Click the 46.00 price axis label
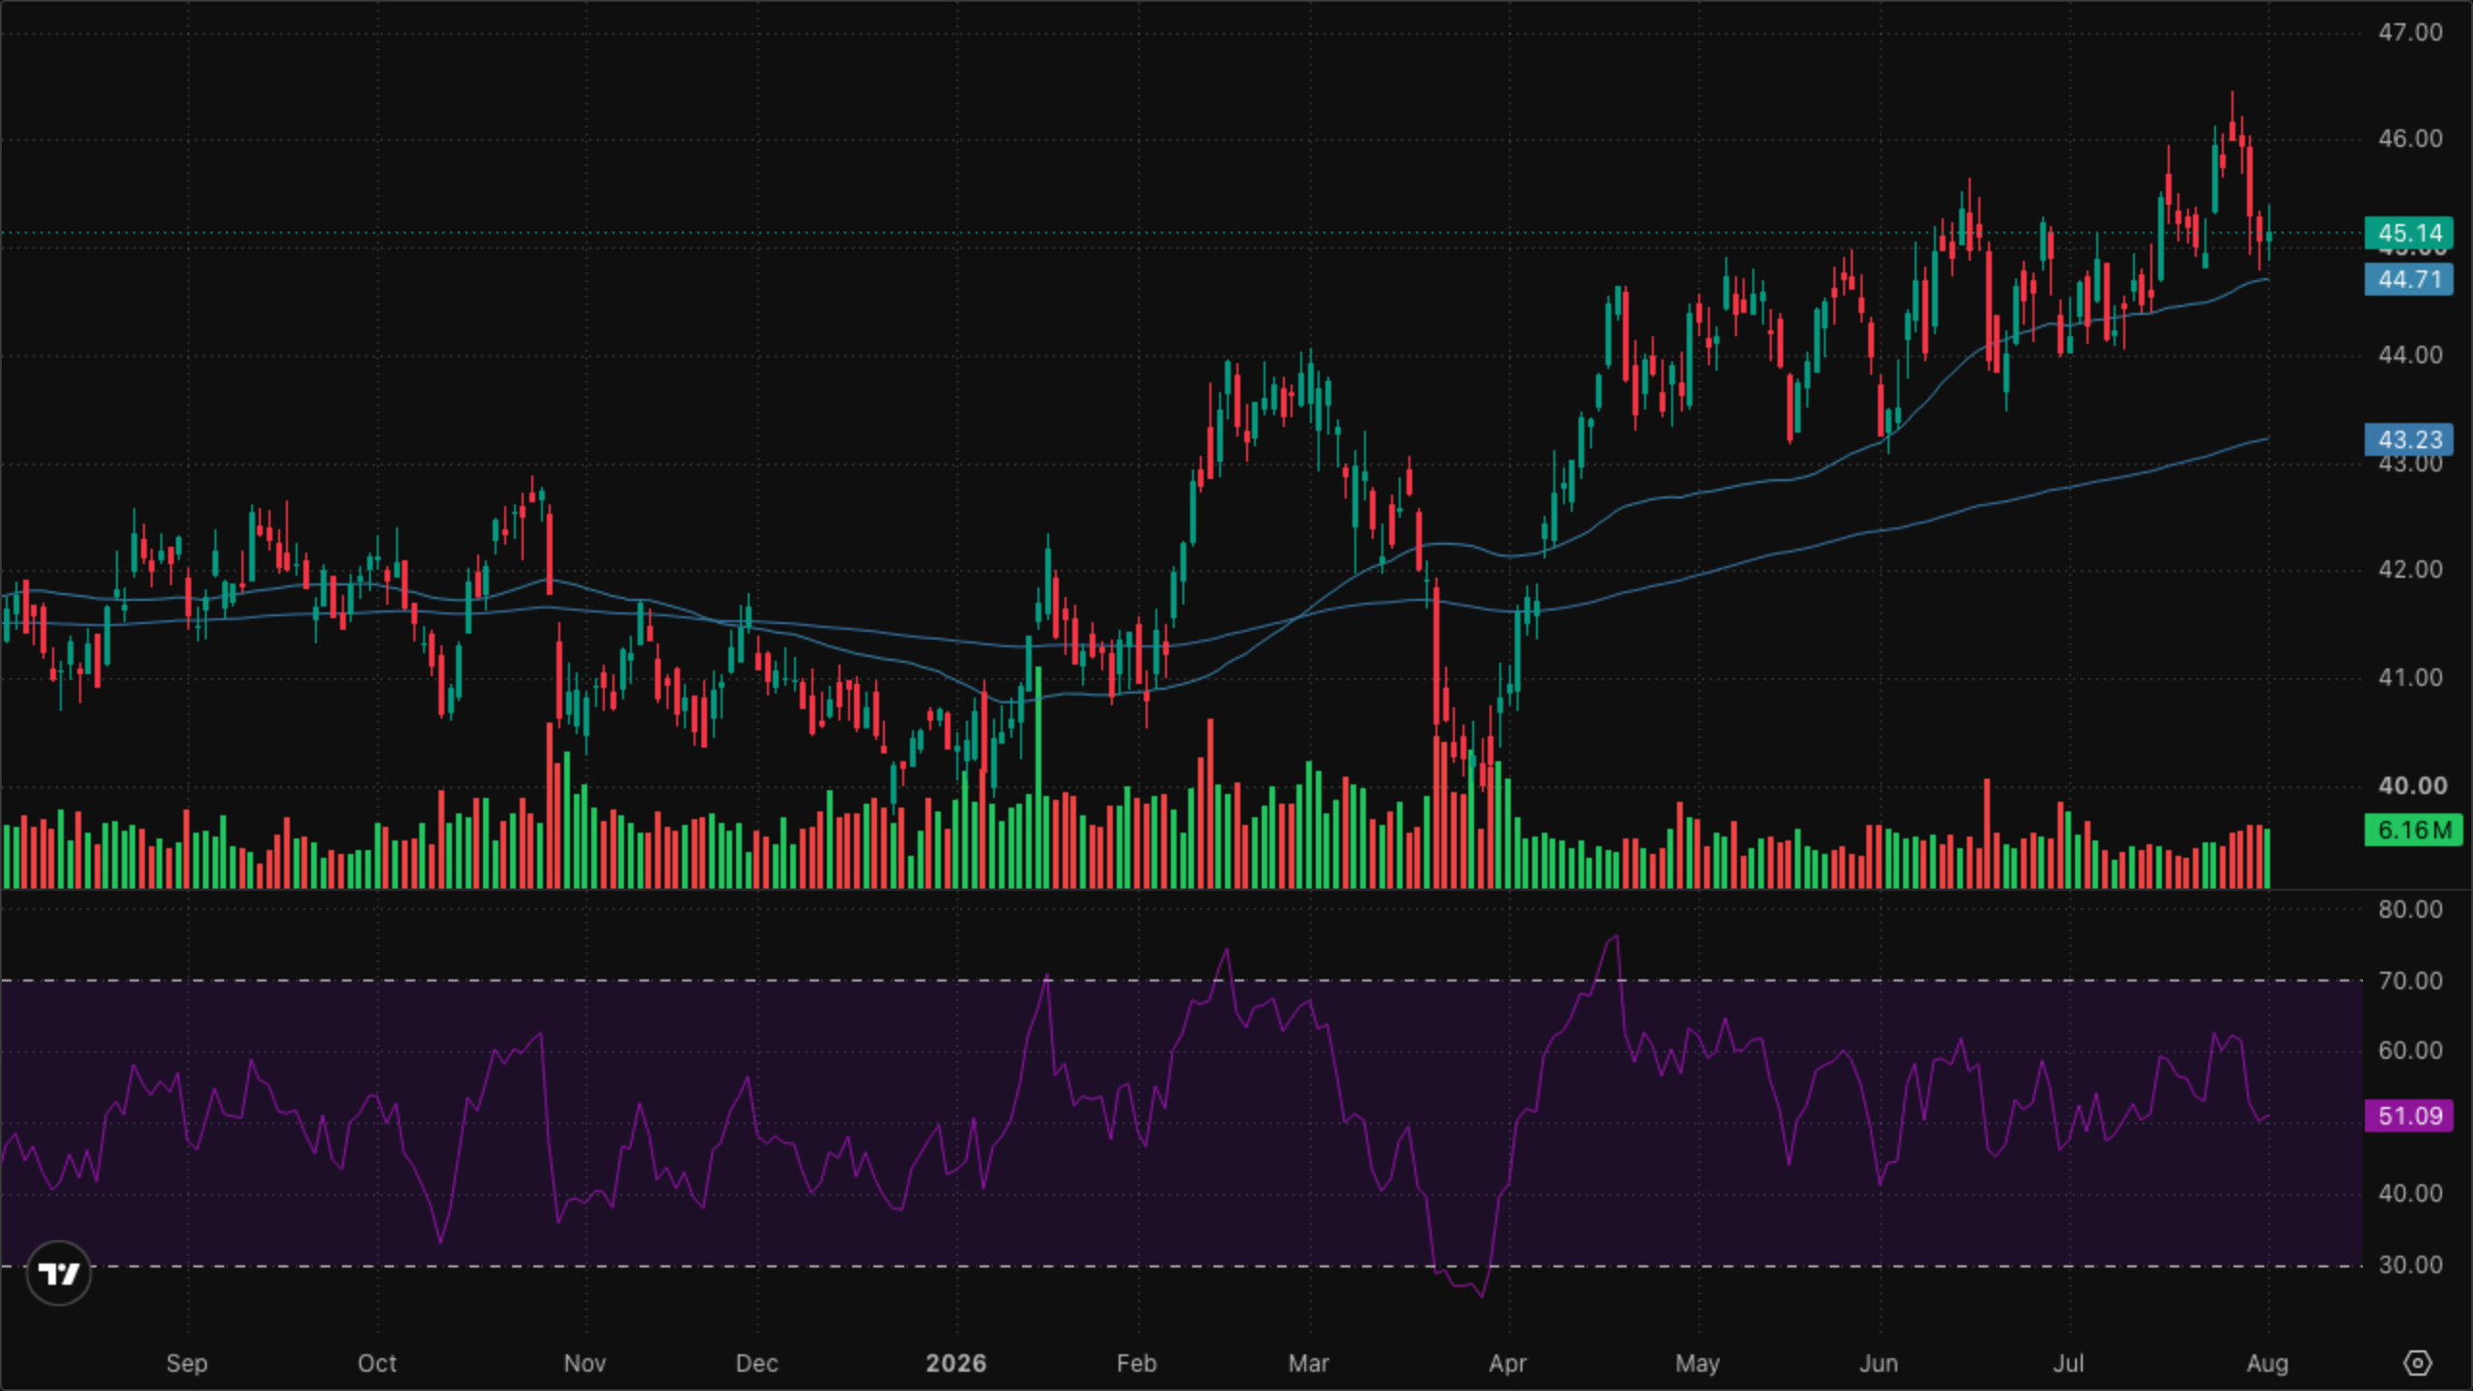The width and height of the screenshot is (2473, 1391). pos(2410,138)
